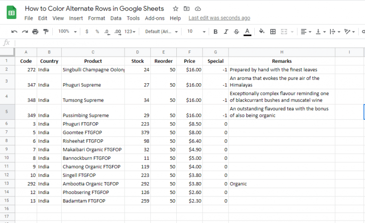The height and width of the screenshot is (223, 365).
Task: Select cell Makaibari Organic FTGFOP
Action: tap(93, 149)
